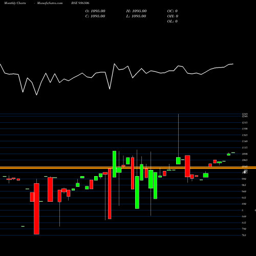Click the orange horizontal price level line
Image resolution: width=256 pixels, height=256 pixels.
tap(128, 167)
